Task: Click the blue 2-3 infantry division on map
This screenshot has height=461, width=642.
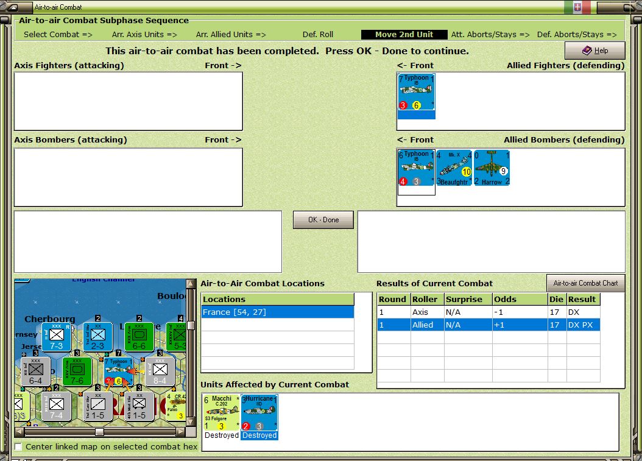Action: click(x=98, y=337)
